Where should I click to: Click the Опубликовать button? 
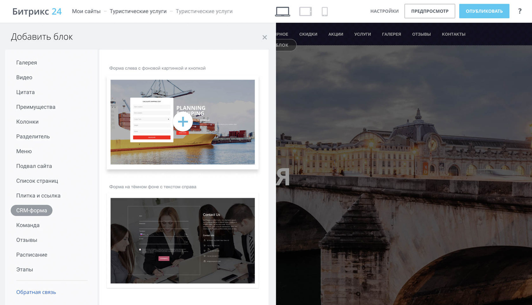point(484,11)
